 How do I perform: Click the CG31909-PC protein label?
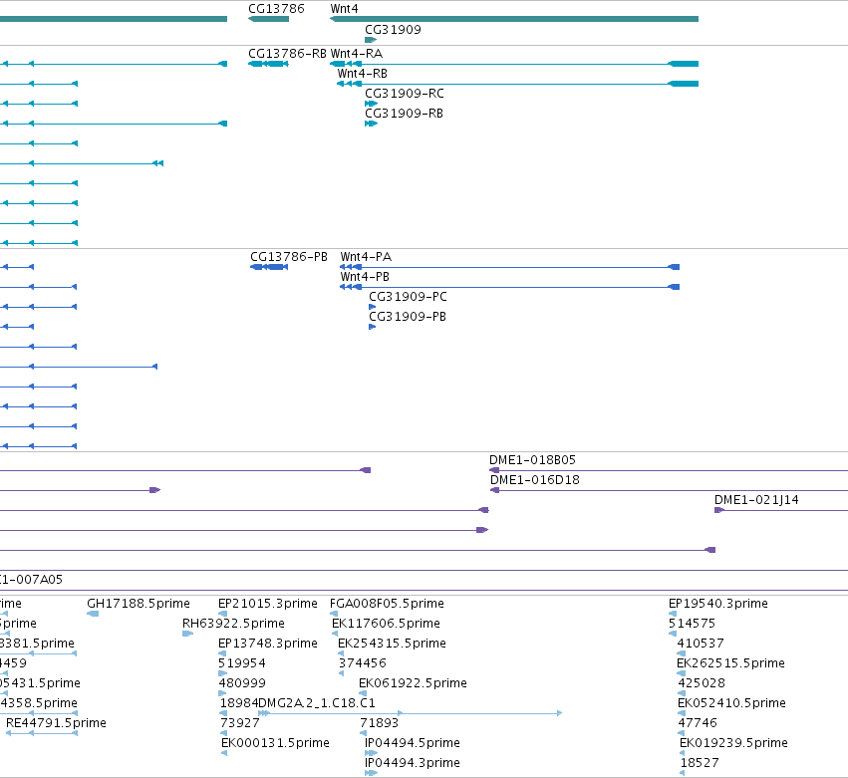click(408, 297)
